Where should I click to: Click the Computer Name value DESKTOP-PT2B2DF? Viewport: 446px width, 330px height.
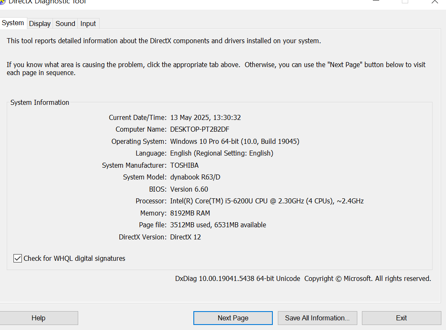click(x=199, y=129)
